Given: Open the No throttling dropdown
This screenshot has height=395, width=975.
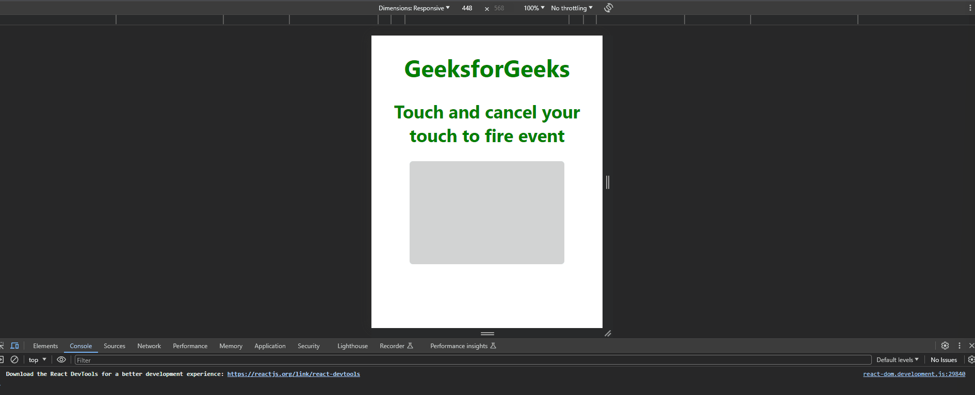Looking at the screenshot, I should (572, 8).
